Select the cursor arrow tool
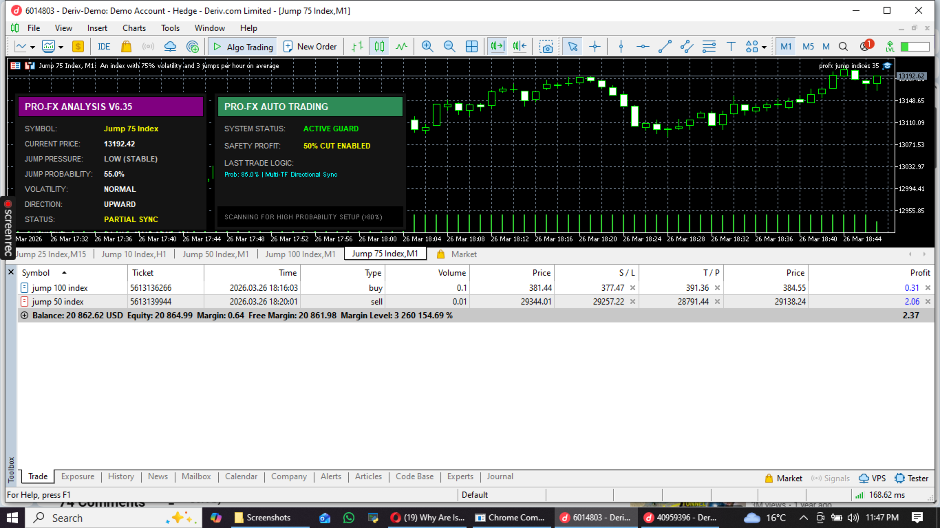 [x=573, y=47]
